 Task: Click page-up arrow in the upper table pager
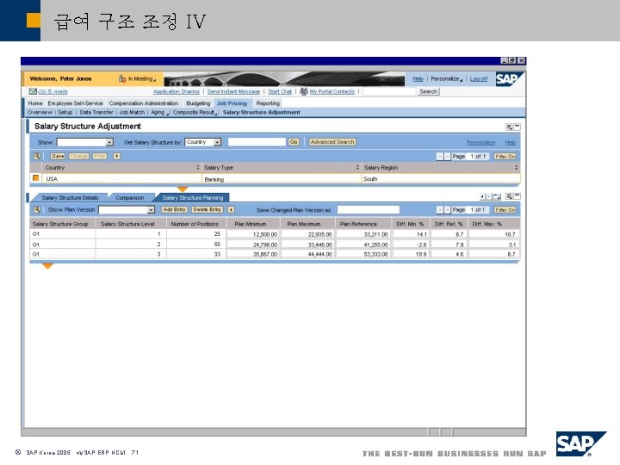[x=440, y=157]
